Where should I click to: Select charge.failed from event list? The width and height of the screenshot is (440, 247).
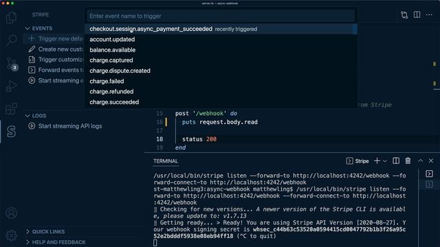[x=221, y=81]
